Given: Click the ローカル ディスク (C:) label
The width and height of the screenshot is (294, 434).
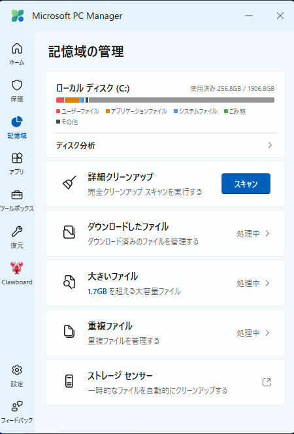Looking at the screenshot, I should (93, 88).
